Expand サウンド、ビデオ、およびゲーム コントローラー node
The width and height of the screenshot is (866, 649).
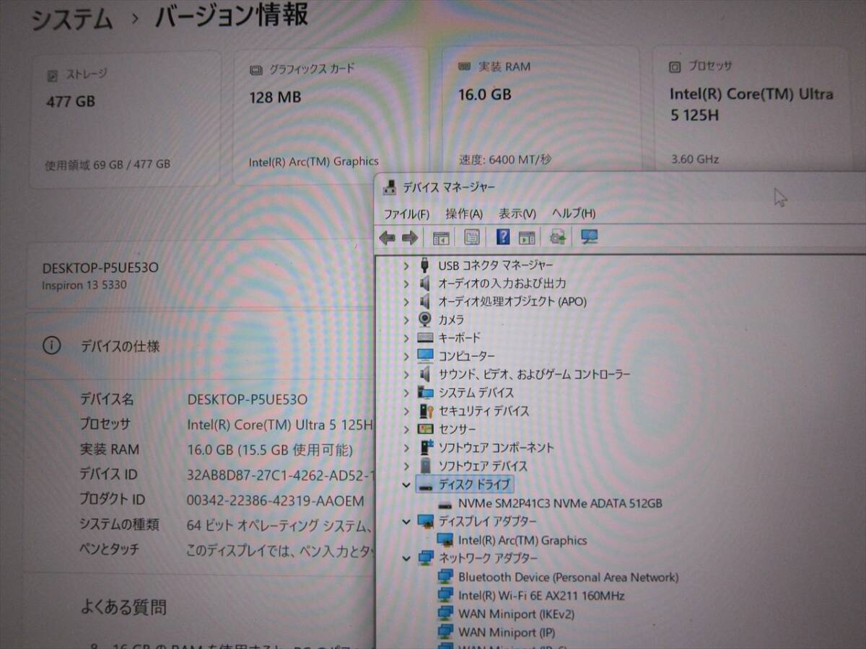(x=406, y=374)
